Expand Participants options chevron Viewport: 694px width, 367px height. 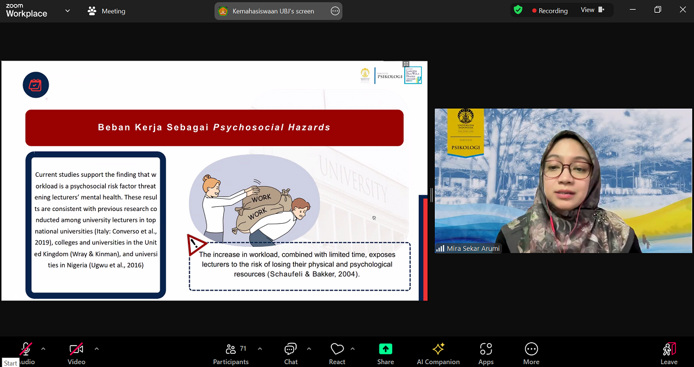[260, 349]
